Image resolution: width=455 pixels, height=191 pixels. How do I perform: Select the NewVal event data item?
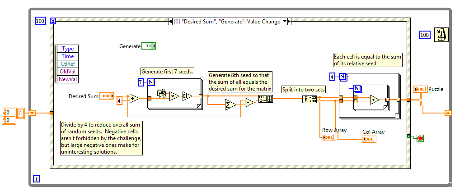(x=68, y=79)
